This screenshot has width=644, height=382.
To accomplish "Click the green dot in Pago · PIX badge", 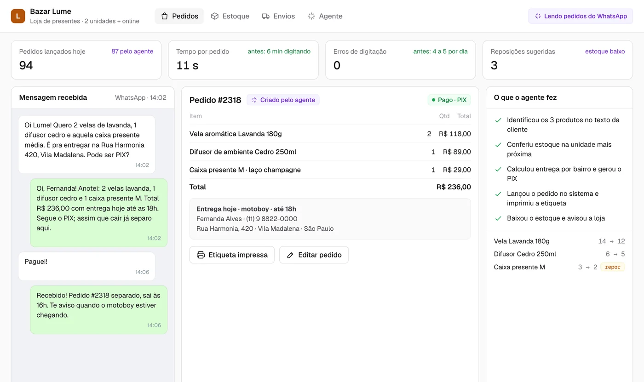I will click(x=433, y=100).
